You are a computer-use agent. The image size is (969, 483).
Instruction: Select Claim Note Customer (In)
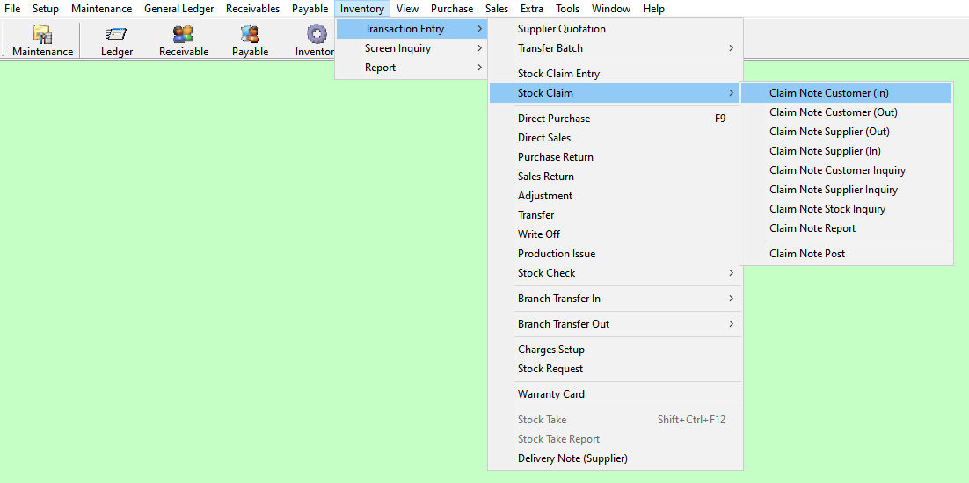coord(846,93)
